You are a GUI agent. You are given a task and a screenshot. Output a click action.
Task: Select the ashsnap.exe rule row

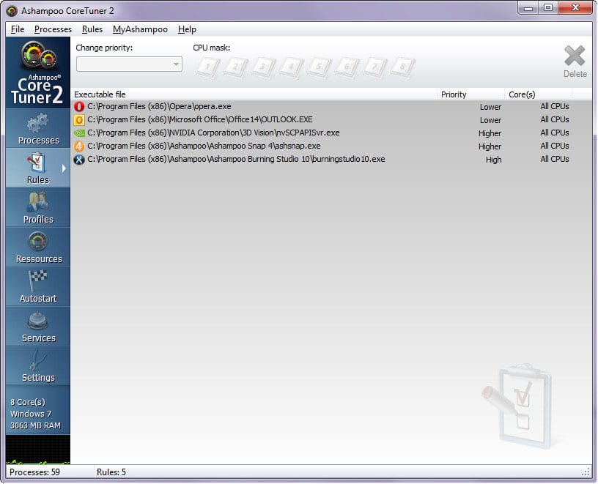[x=331, y=146]
